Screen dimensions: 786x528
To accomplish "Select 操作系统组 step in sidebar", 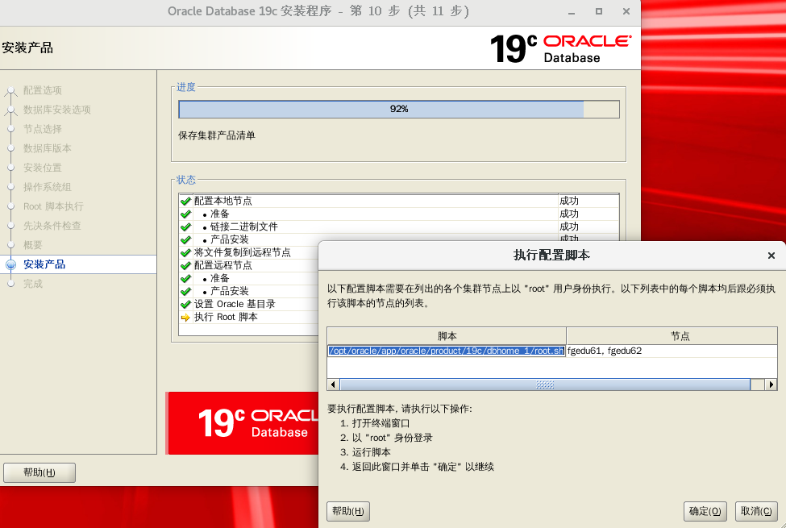I will pos(48,187).
